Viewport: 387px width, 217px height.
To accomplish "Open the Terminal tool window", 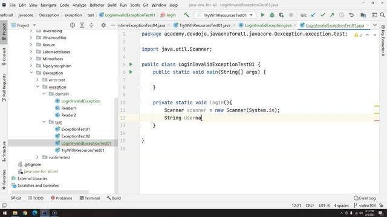I will click(x=89, y=198).
